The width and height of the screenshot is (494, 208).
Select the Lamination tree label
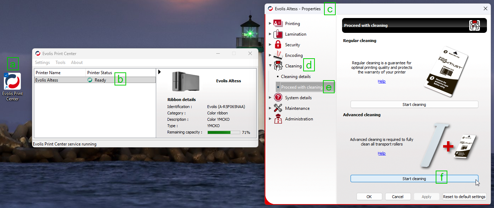coord(296,34)
